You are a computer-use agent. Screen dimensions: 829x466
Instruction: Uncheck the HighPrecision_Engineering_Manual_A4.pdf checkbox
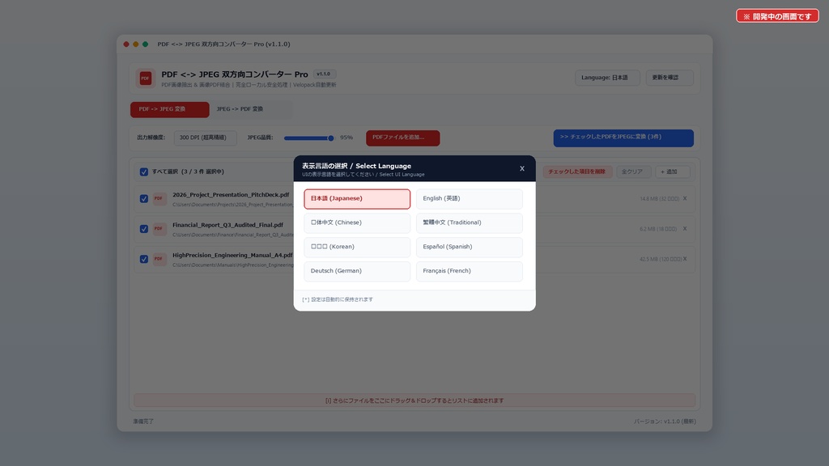click(144, 259)
